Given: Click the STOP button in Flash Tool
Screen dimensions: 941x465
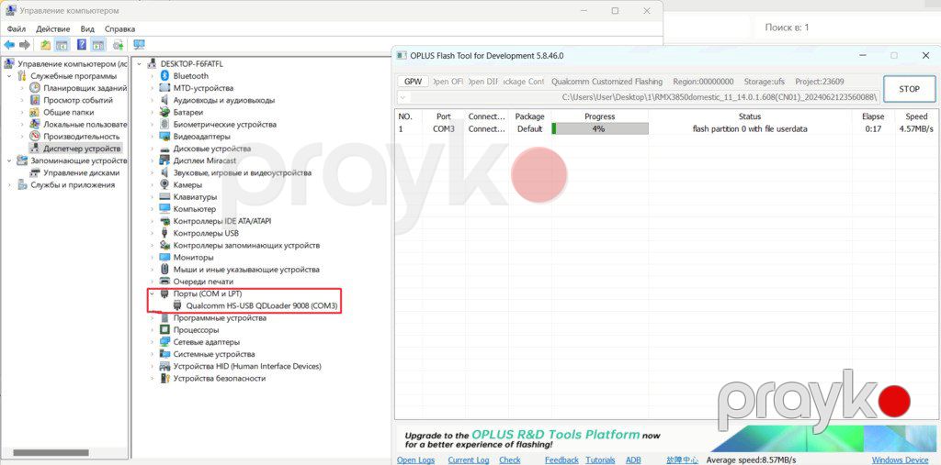Looking at the screenshot, I should tap(909, 89).
